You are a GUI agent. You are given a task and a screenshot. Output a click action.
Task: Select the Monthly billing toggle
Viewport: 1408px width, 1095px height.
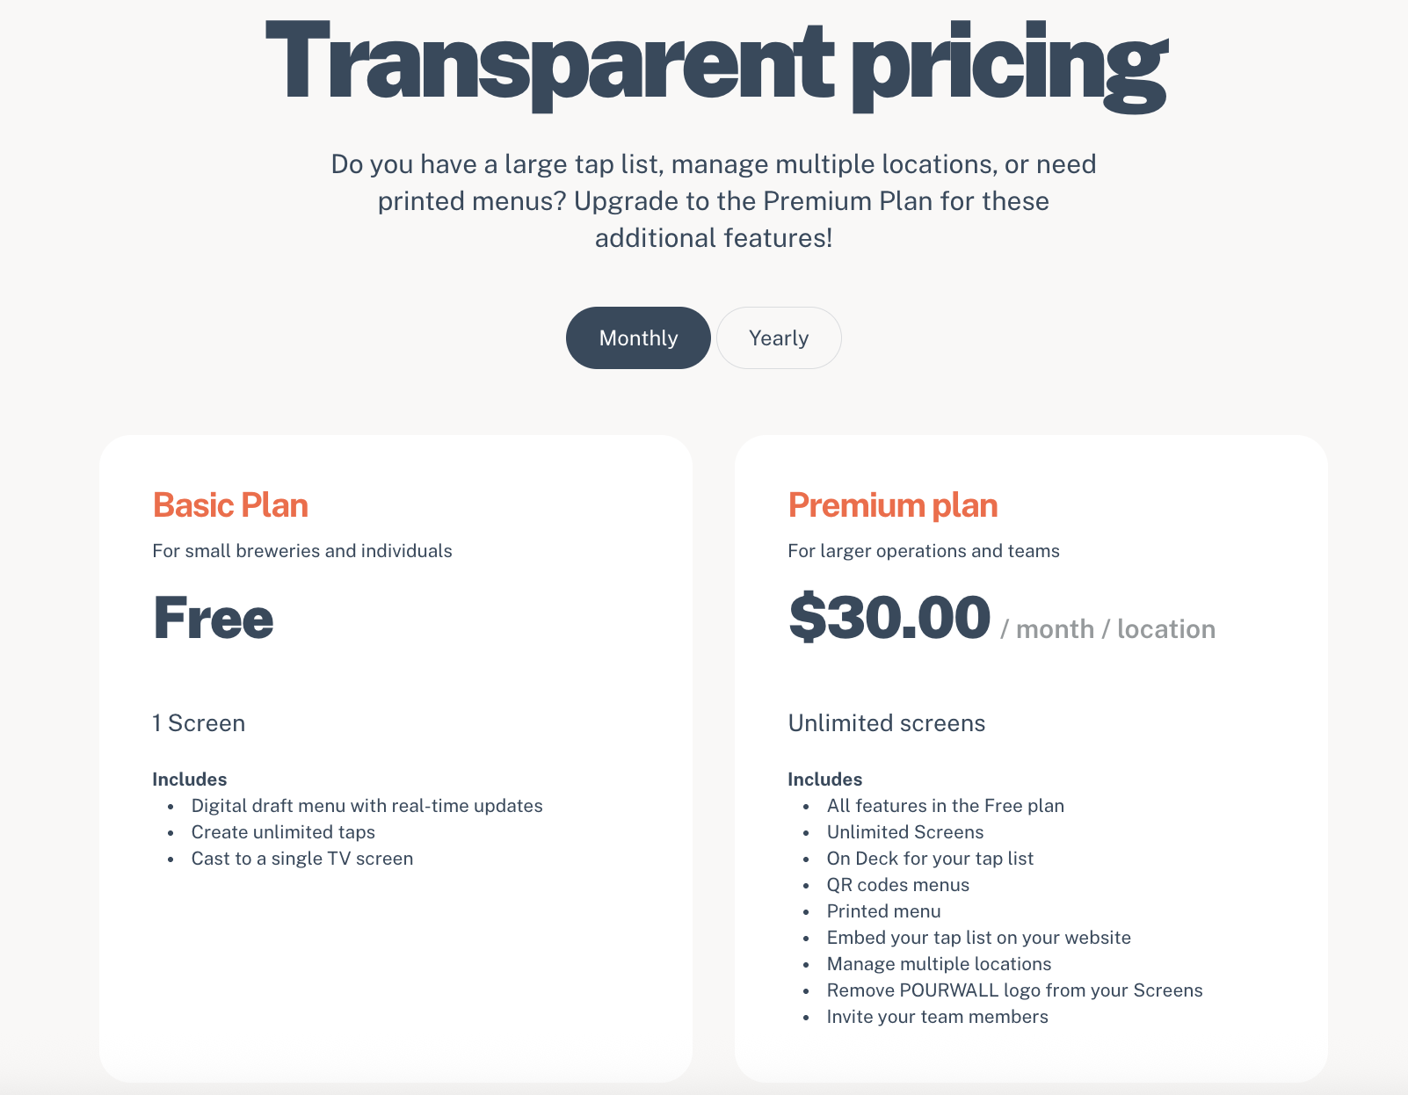click(638, 338)
